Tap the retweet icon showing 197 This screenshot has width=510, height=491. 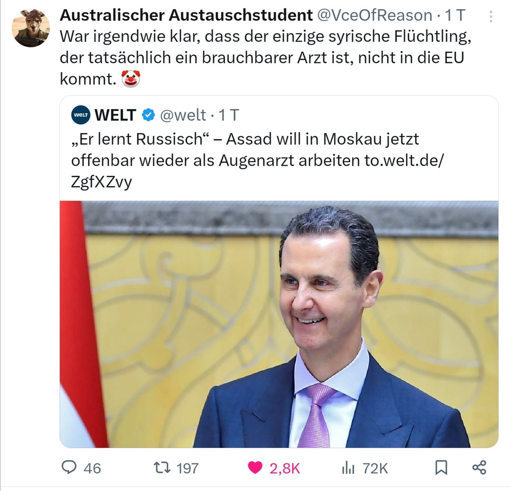point(161,467)
